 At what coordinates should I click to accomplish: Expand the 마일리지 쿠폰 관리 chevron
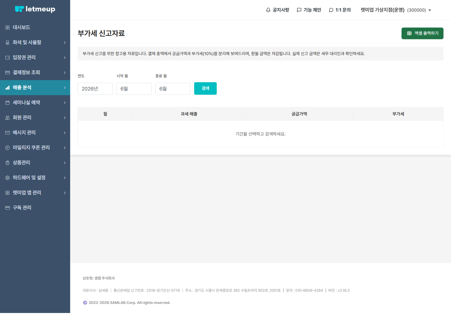pos(65,148)
